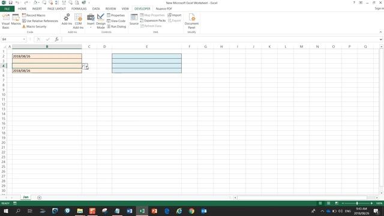Click the Name Box showing B4
Viewport: 384px width, 216px height.
click(12, 39)
